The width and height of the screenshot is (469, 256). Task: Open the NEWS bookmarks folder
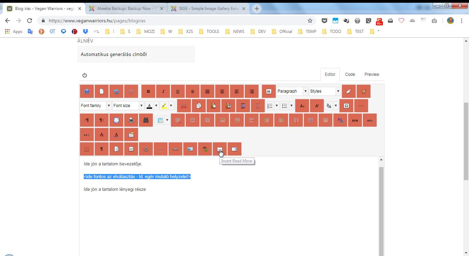pos(235,31)
